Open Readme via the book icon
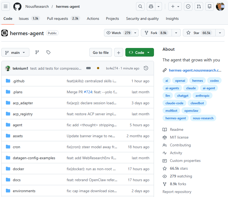Image resolution: width=228 pixels, height=197 pixels. tap(165, 129)
